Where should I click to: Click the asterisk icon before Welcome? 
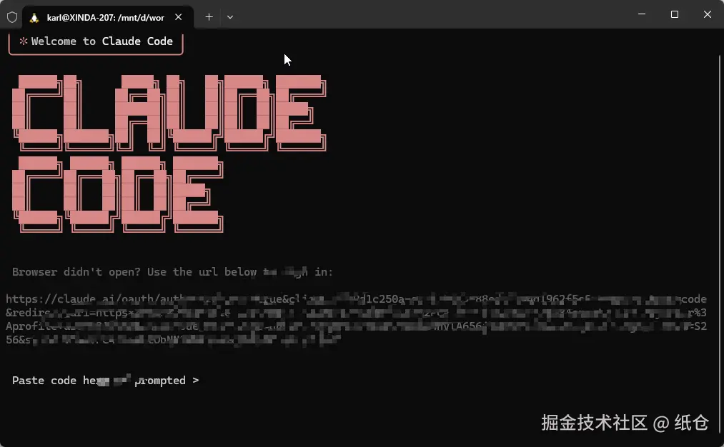[x=24, y=41]
